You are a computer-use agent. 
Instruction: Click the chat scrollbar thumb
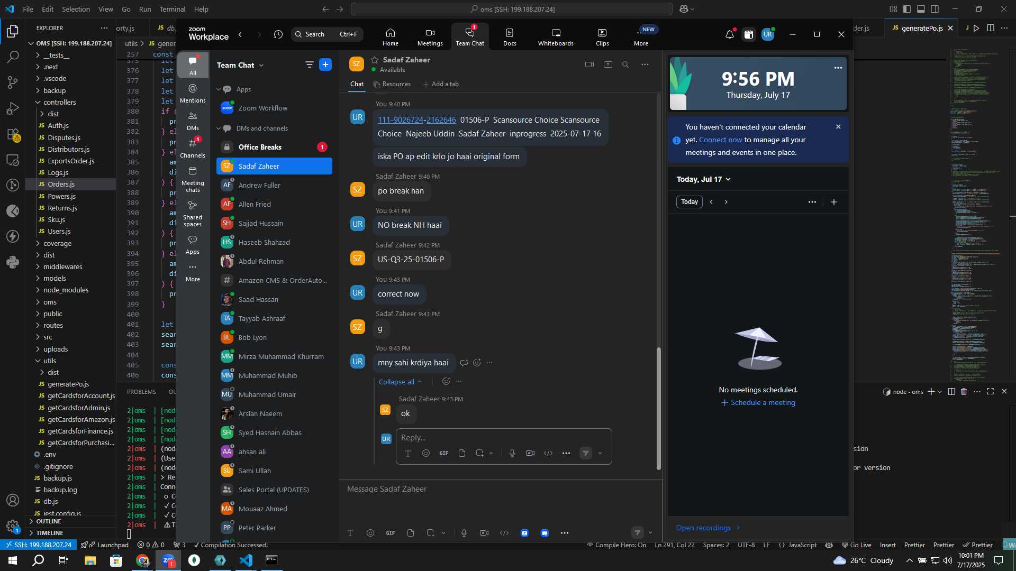click(x=659, y=408)
